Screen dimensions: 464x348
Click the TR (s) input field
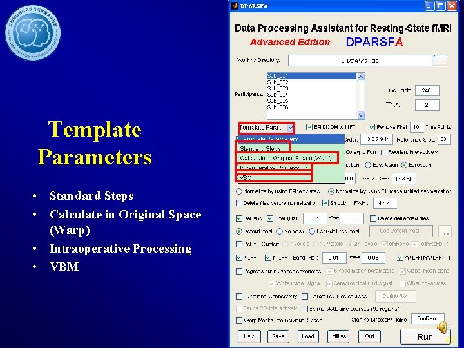point(427,105)
